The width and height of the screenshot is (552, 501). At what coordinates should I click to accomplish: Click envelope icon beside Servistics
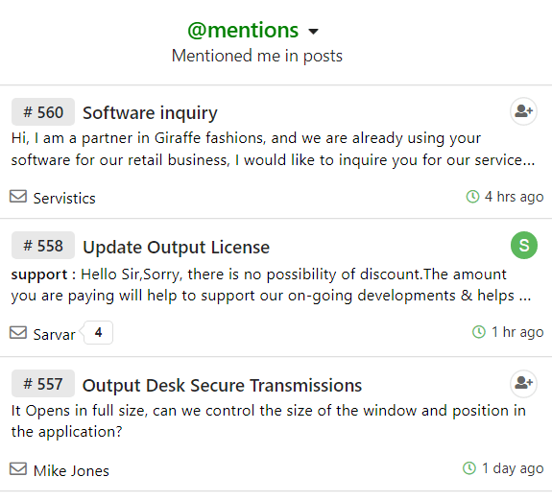pyautogui.click(x=18, y=197)
